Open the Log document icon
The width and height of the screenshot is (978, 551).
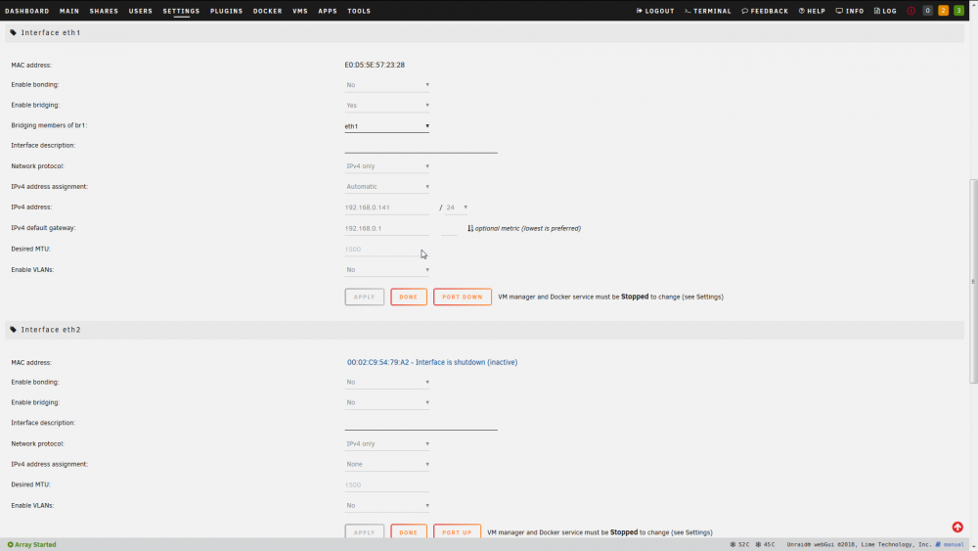877,11
